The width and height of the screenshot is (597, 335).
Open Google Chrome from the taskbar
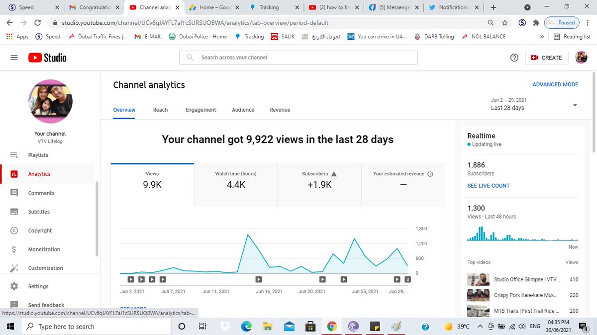click(332, 326)
